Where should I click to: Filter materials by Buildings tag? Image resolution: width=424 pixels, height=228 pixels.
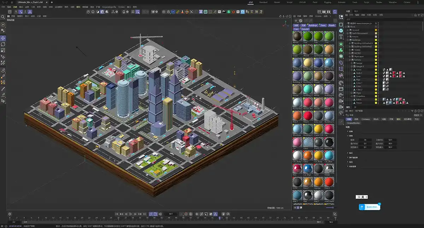[313, 25]
